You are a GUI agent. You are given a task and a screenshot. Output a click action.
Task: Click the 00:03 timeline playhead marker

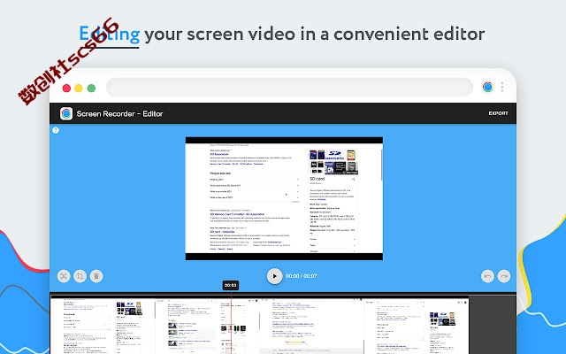pyautogui.click(x=230, y=285)
